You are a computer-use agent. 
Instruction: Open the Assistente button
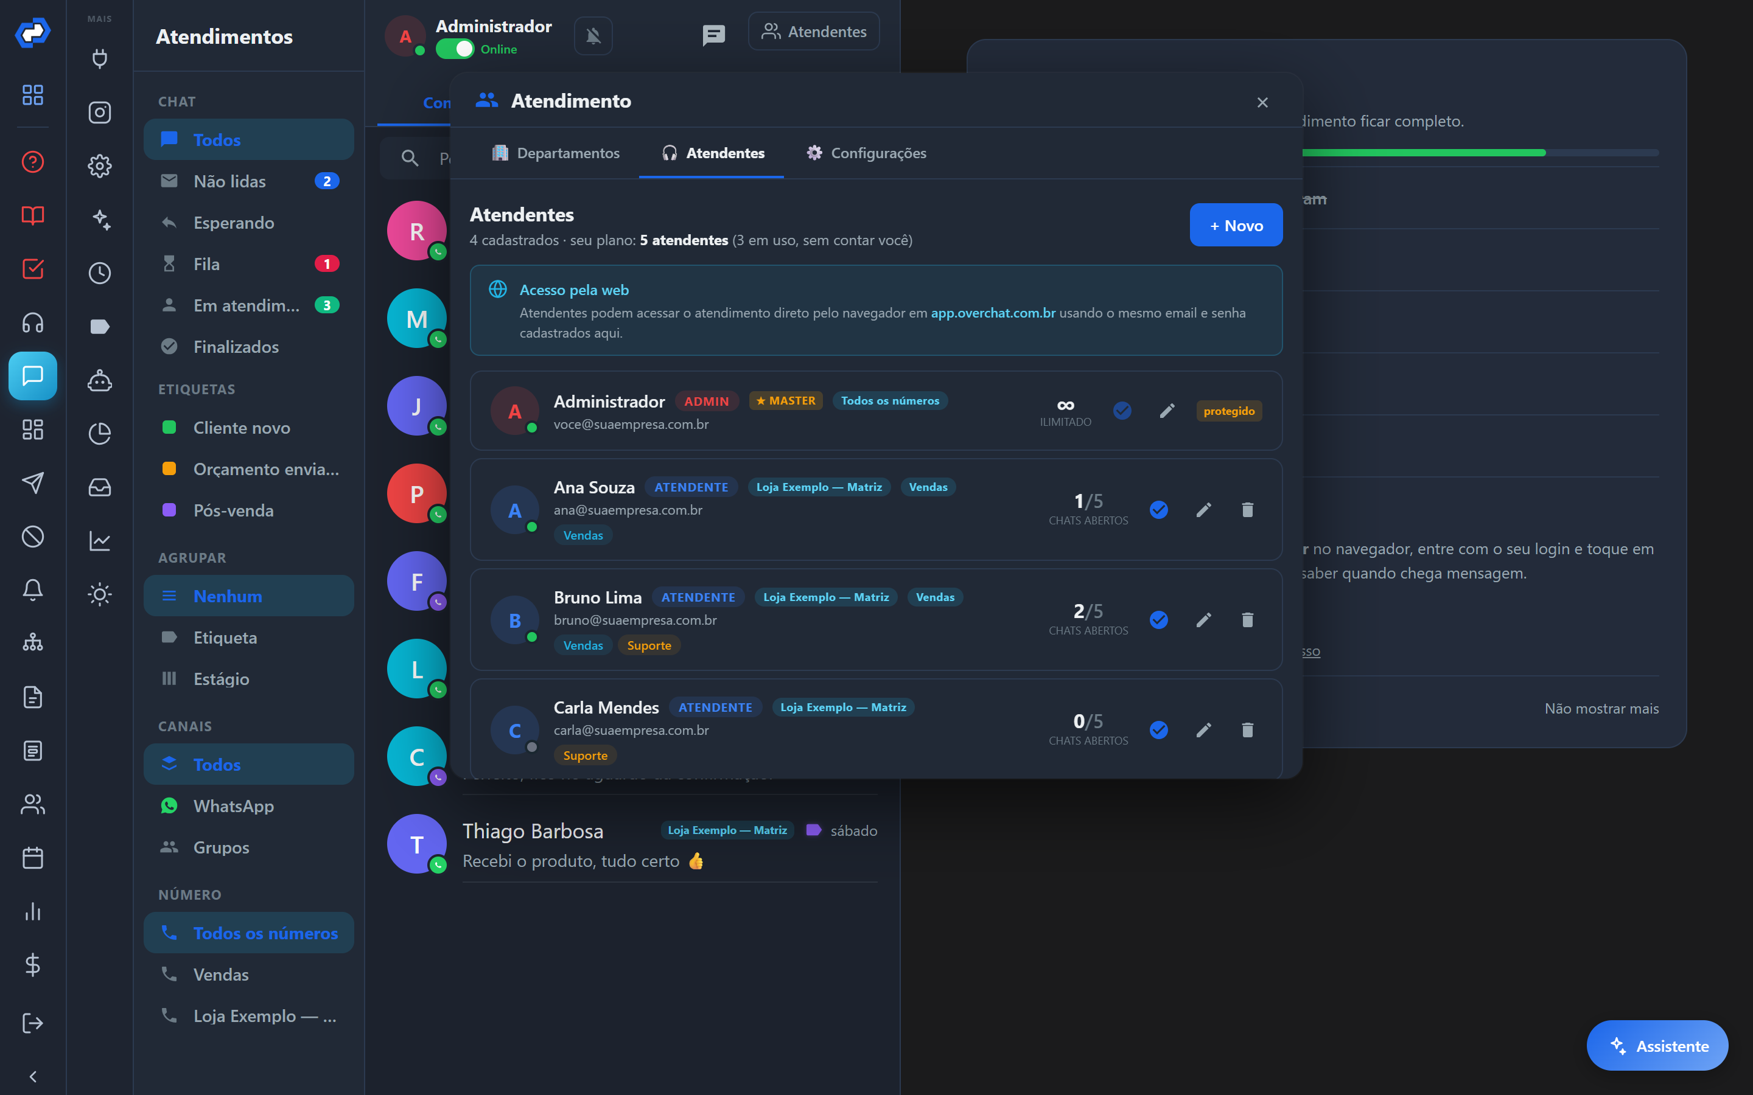1657,1046
